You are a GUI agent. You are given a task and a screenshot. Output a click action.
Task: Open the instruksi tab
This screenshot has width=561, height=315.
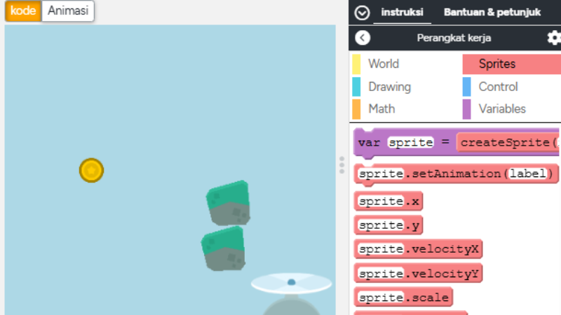coord(402,13)
